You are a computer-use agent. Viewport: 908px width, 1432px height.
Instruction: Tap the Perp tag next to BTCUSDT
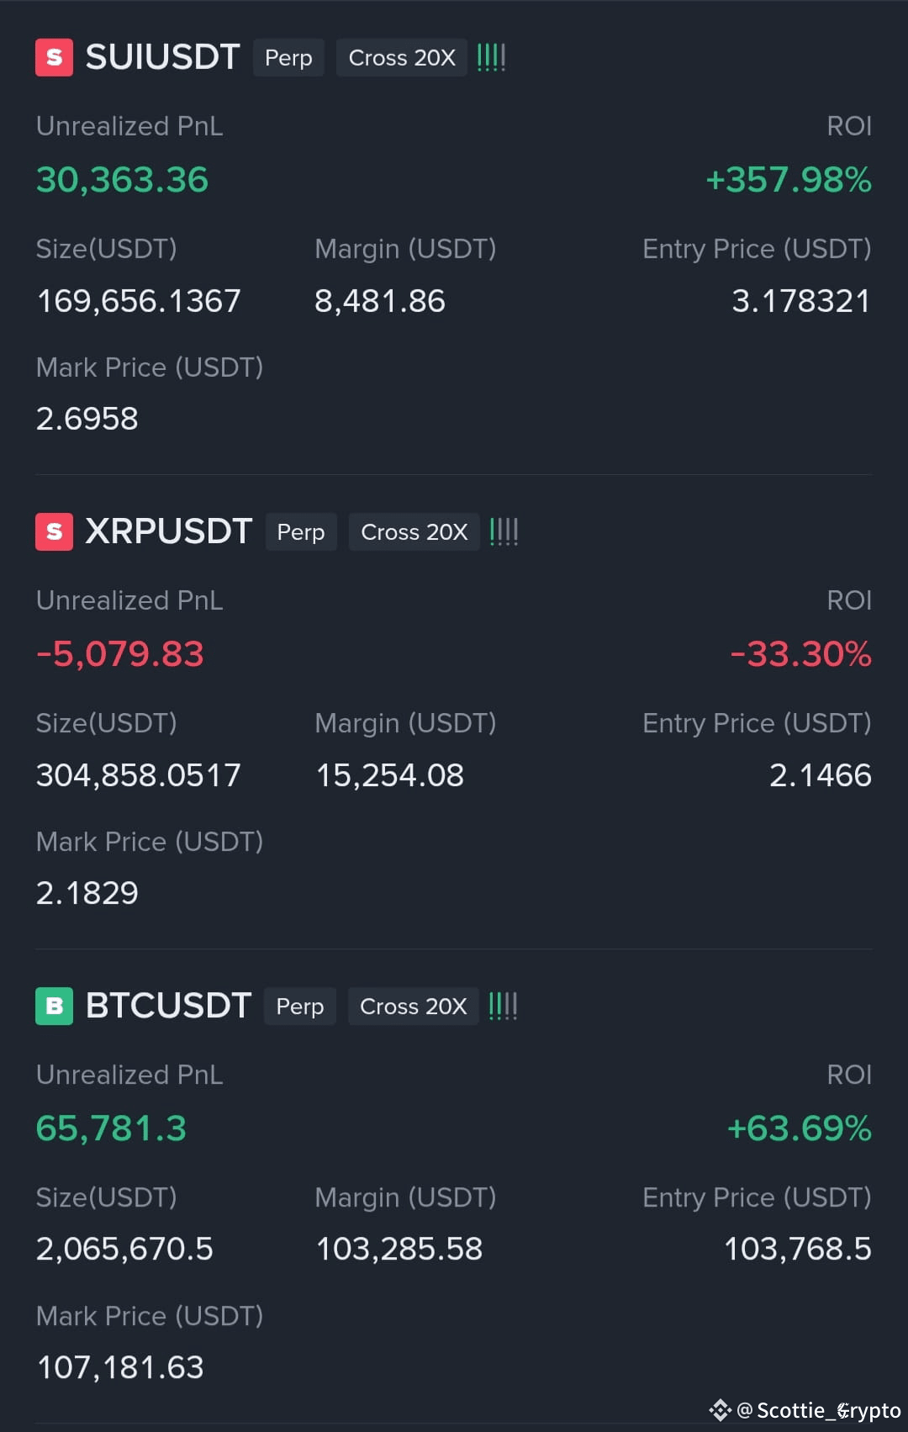coord(300,1006)
